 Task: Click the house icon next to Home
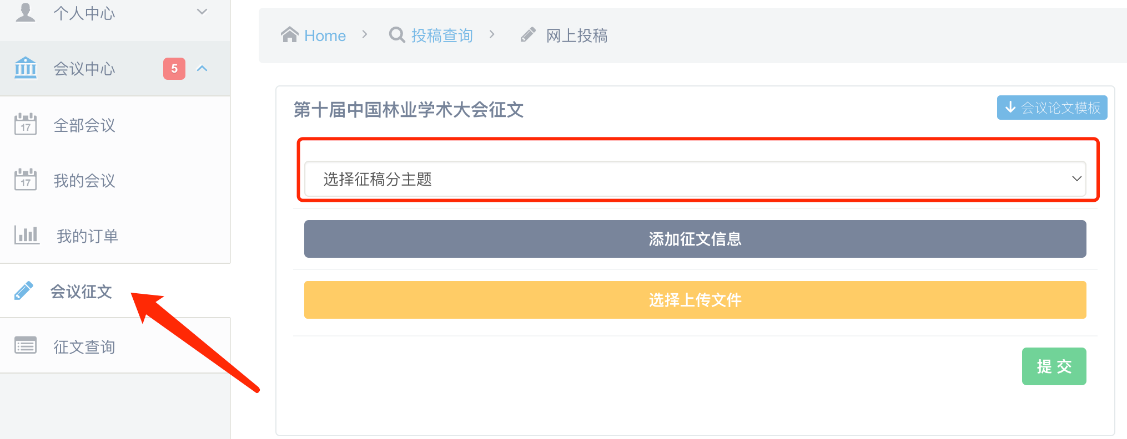pyautogui.click(x=289, y=35)
